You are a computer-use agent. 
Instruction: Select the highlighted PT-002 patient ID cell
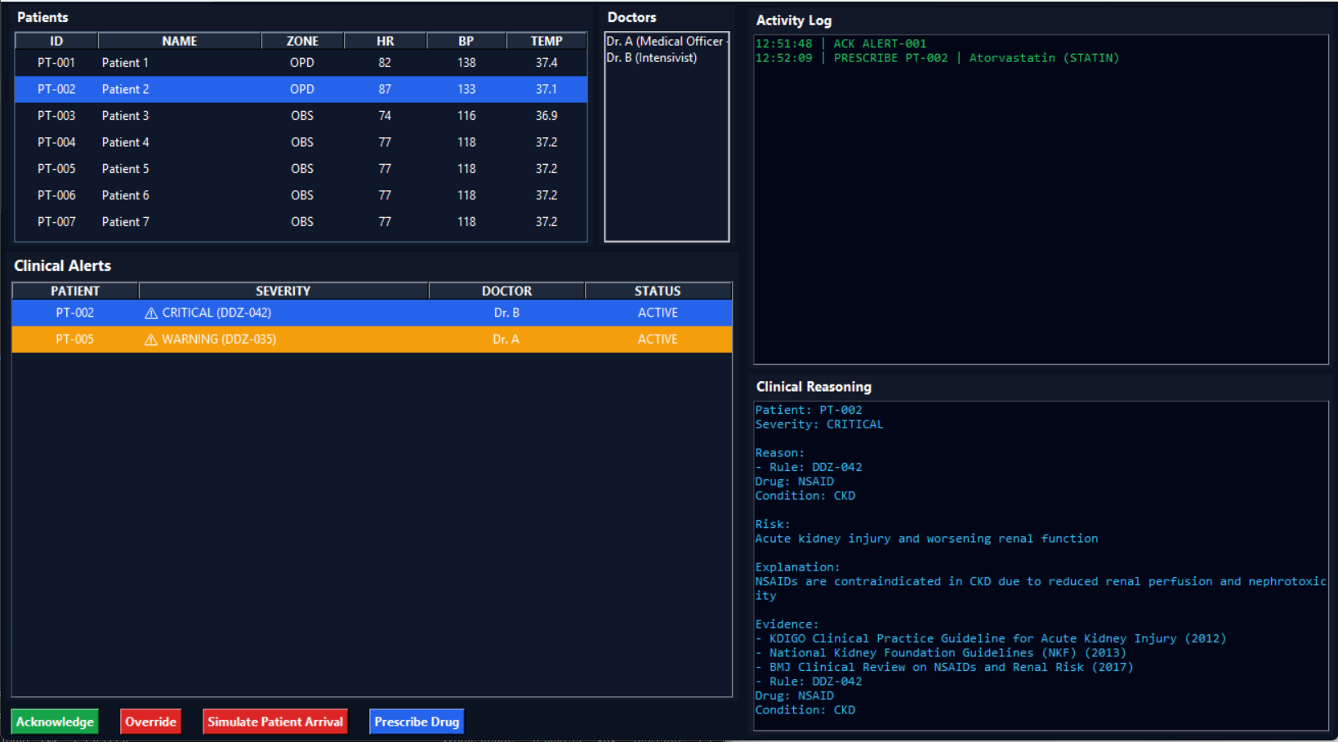pos(56,89)
